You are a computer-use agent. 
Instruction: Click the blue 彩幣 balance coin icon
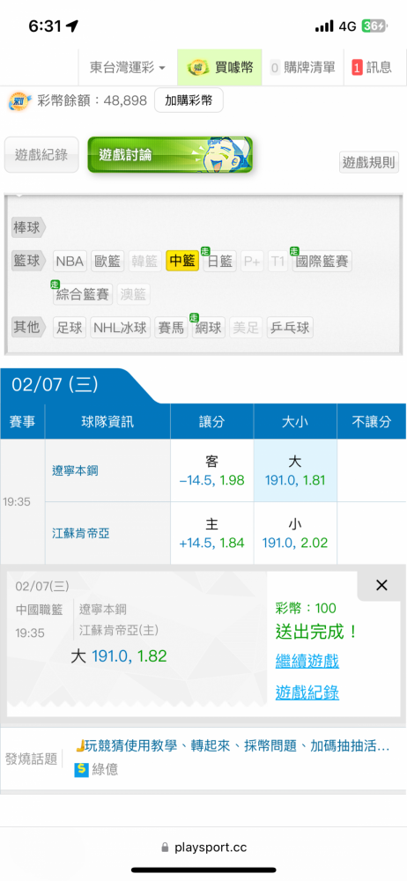19,101
